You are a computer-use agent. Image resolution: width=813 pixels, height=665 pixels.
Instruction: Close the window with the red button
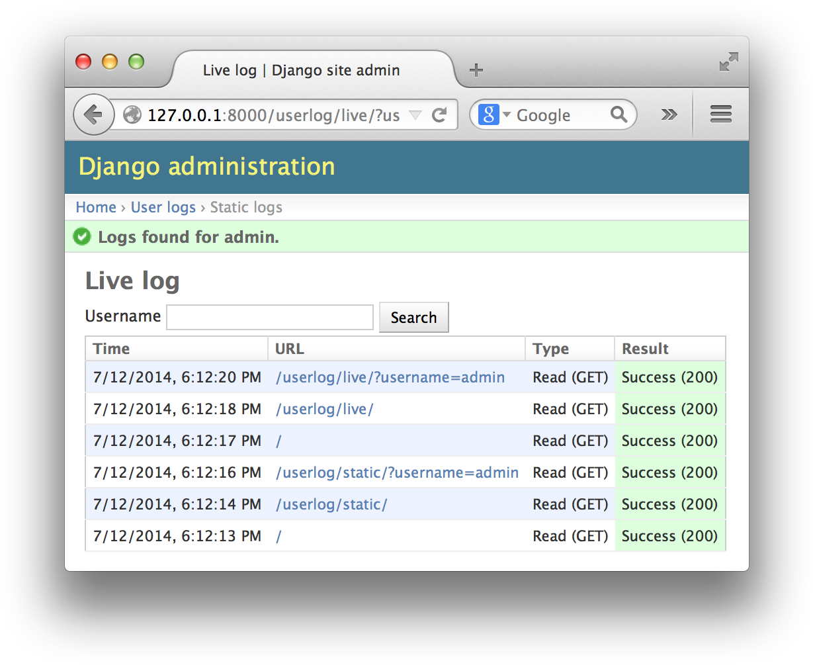(x=83, y=62)
